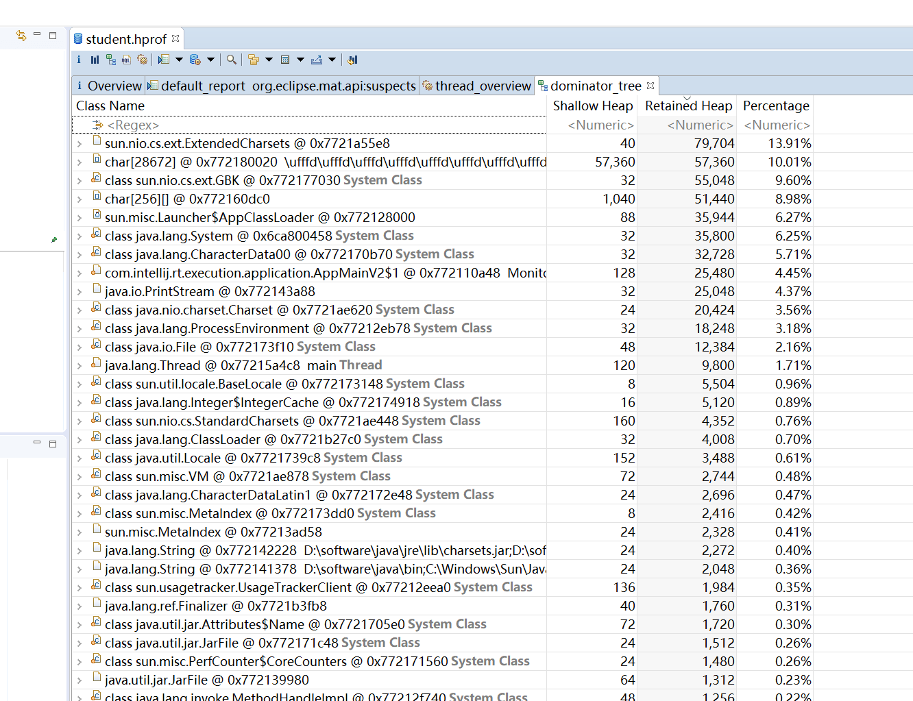Expand the sun.nio.cs.ext.ExtendedCharsets tree row
The width and height of the screenshot is (913, 701).
pos(80,144)
